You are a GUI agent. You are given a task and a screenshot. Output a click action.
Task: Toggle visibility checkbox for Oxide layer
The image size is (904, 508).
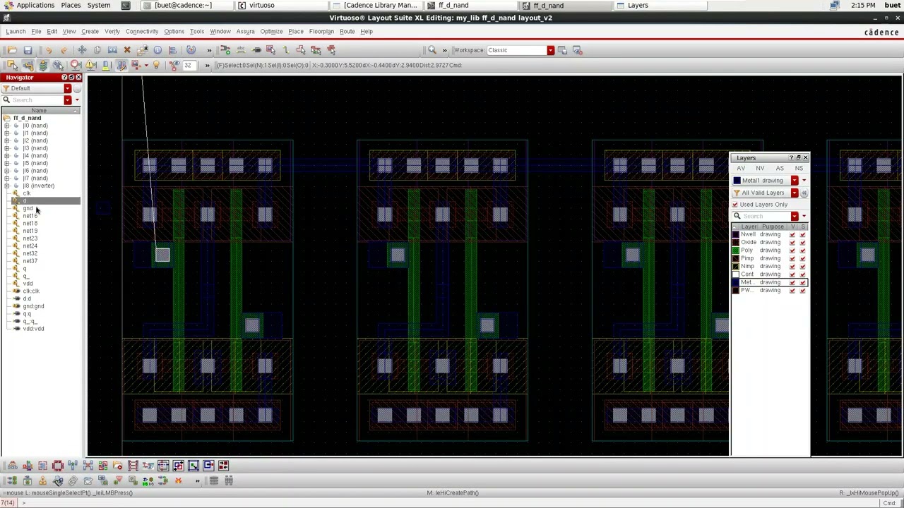[x=792, y=242]
